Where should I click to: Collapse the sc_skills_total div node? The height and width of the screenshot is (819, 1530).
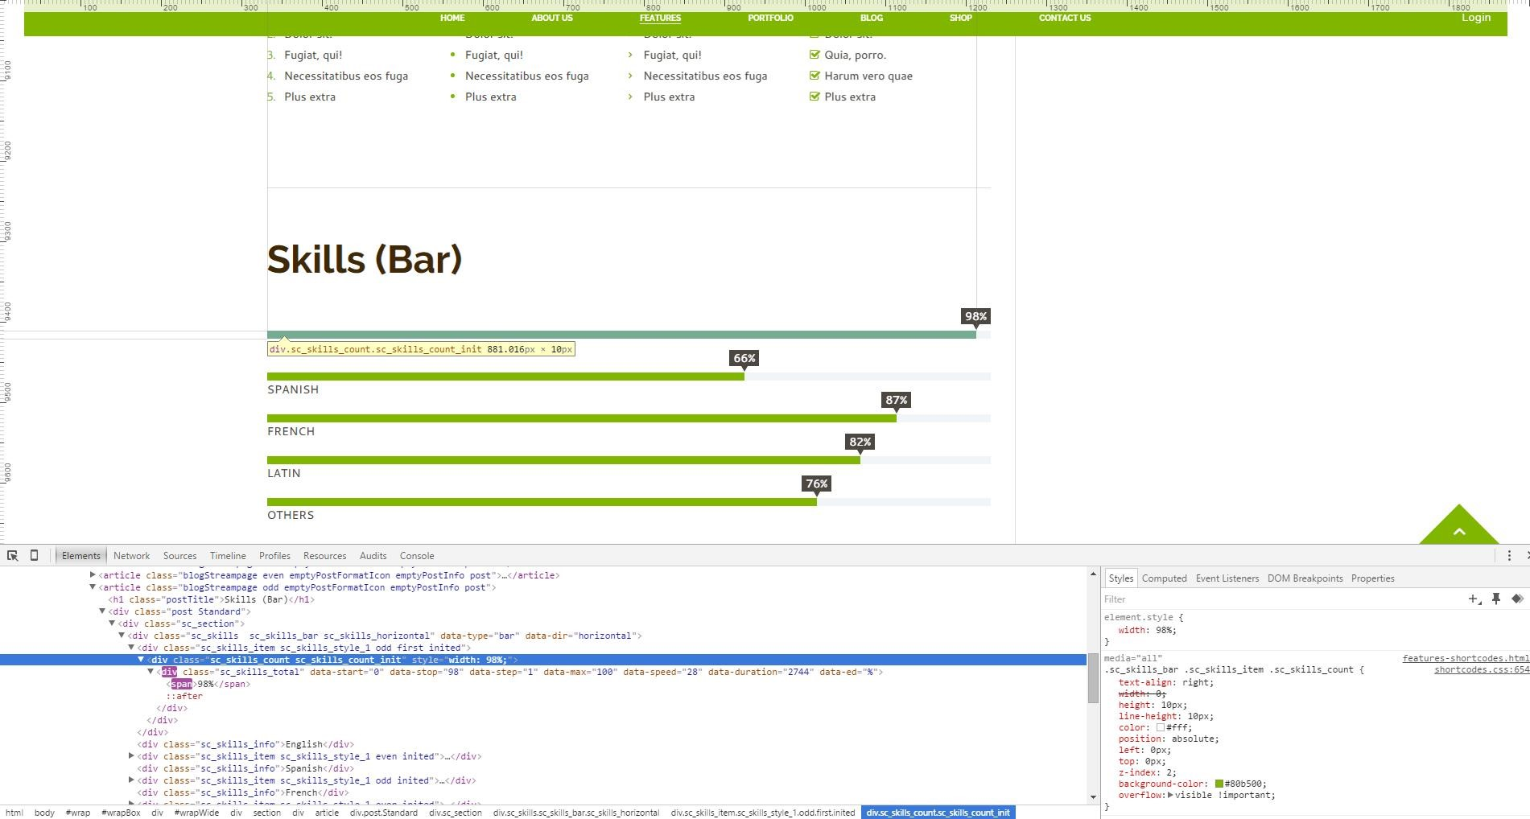point(151,672)
